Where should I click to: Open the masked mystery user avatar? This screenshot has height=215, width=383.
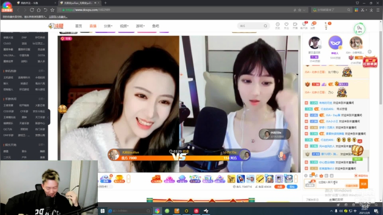[335, 43]
